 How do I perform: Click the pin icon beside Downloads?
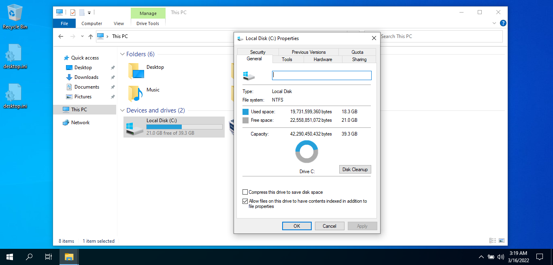coord(113,77)
